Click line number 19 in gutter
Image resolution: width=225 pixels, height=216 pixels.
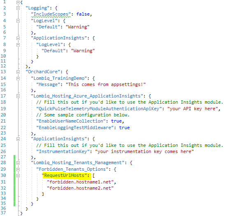tap(3, 109)
